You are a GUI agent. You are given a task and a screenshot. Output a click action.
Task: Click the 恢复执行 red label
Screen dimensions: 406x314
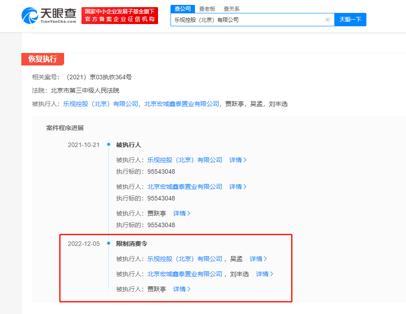pos(43,59)
